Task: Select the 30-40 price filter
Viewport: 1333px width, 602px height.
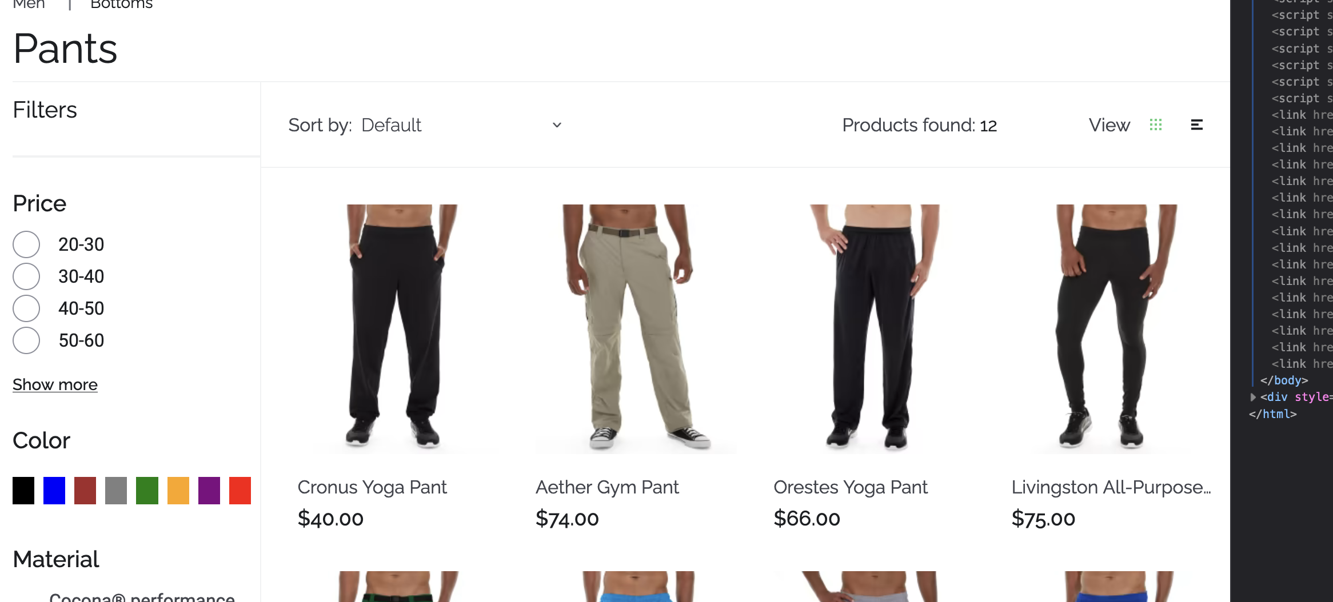Action: (26, 276)
